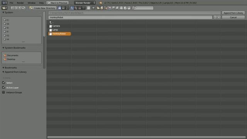Click Append from Library button

tap(233, 13)
